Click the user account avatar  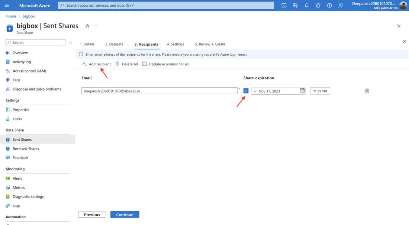tap(403, 5)
